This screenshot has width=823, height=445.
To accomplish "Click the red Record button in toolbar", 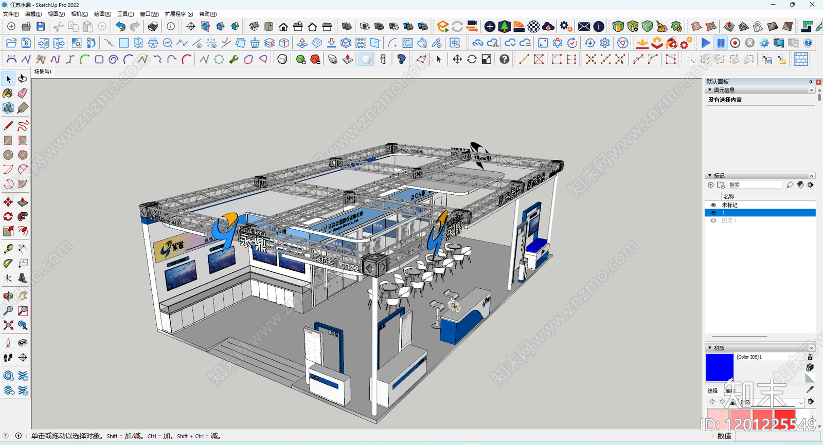I will point(735,43).
